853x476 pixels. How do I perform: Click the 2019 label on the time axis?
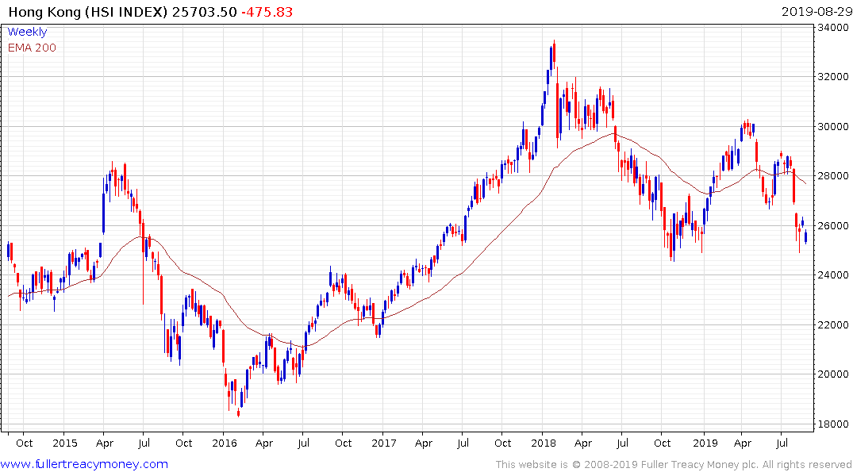[705, 443]
